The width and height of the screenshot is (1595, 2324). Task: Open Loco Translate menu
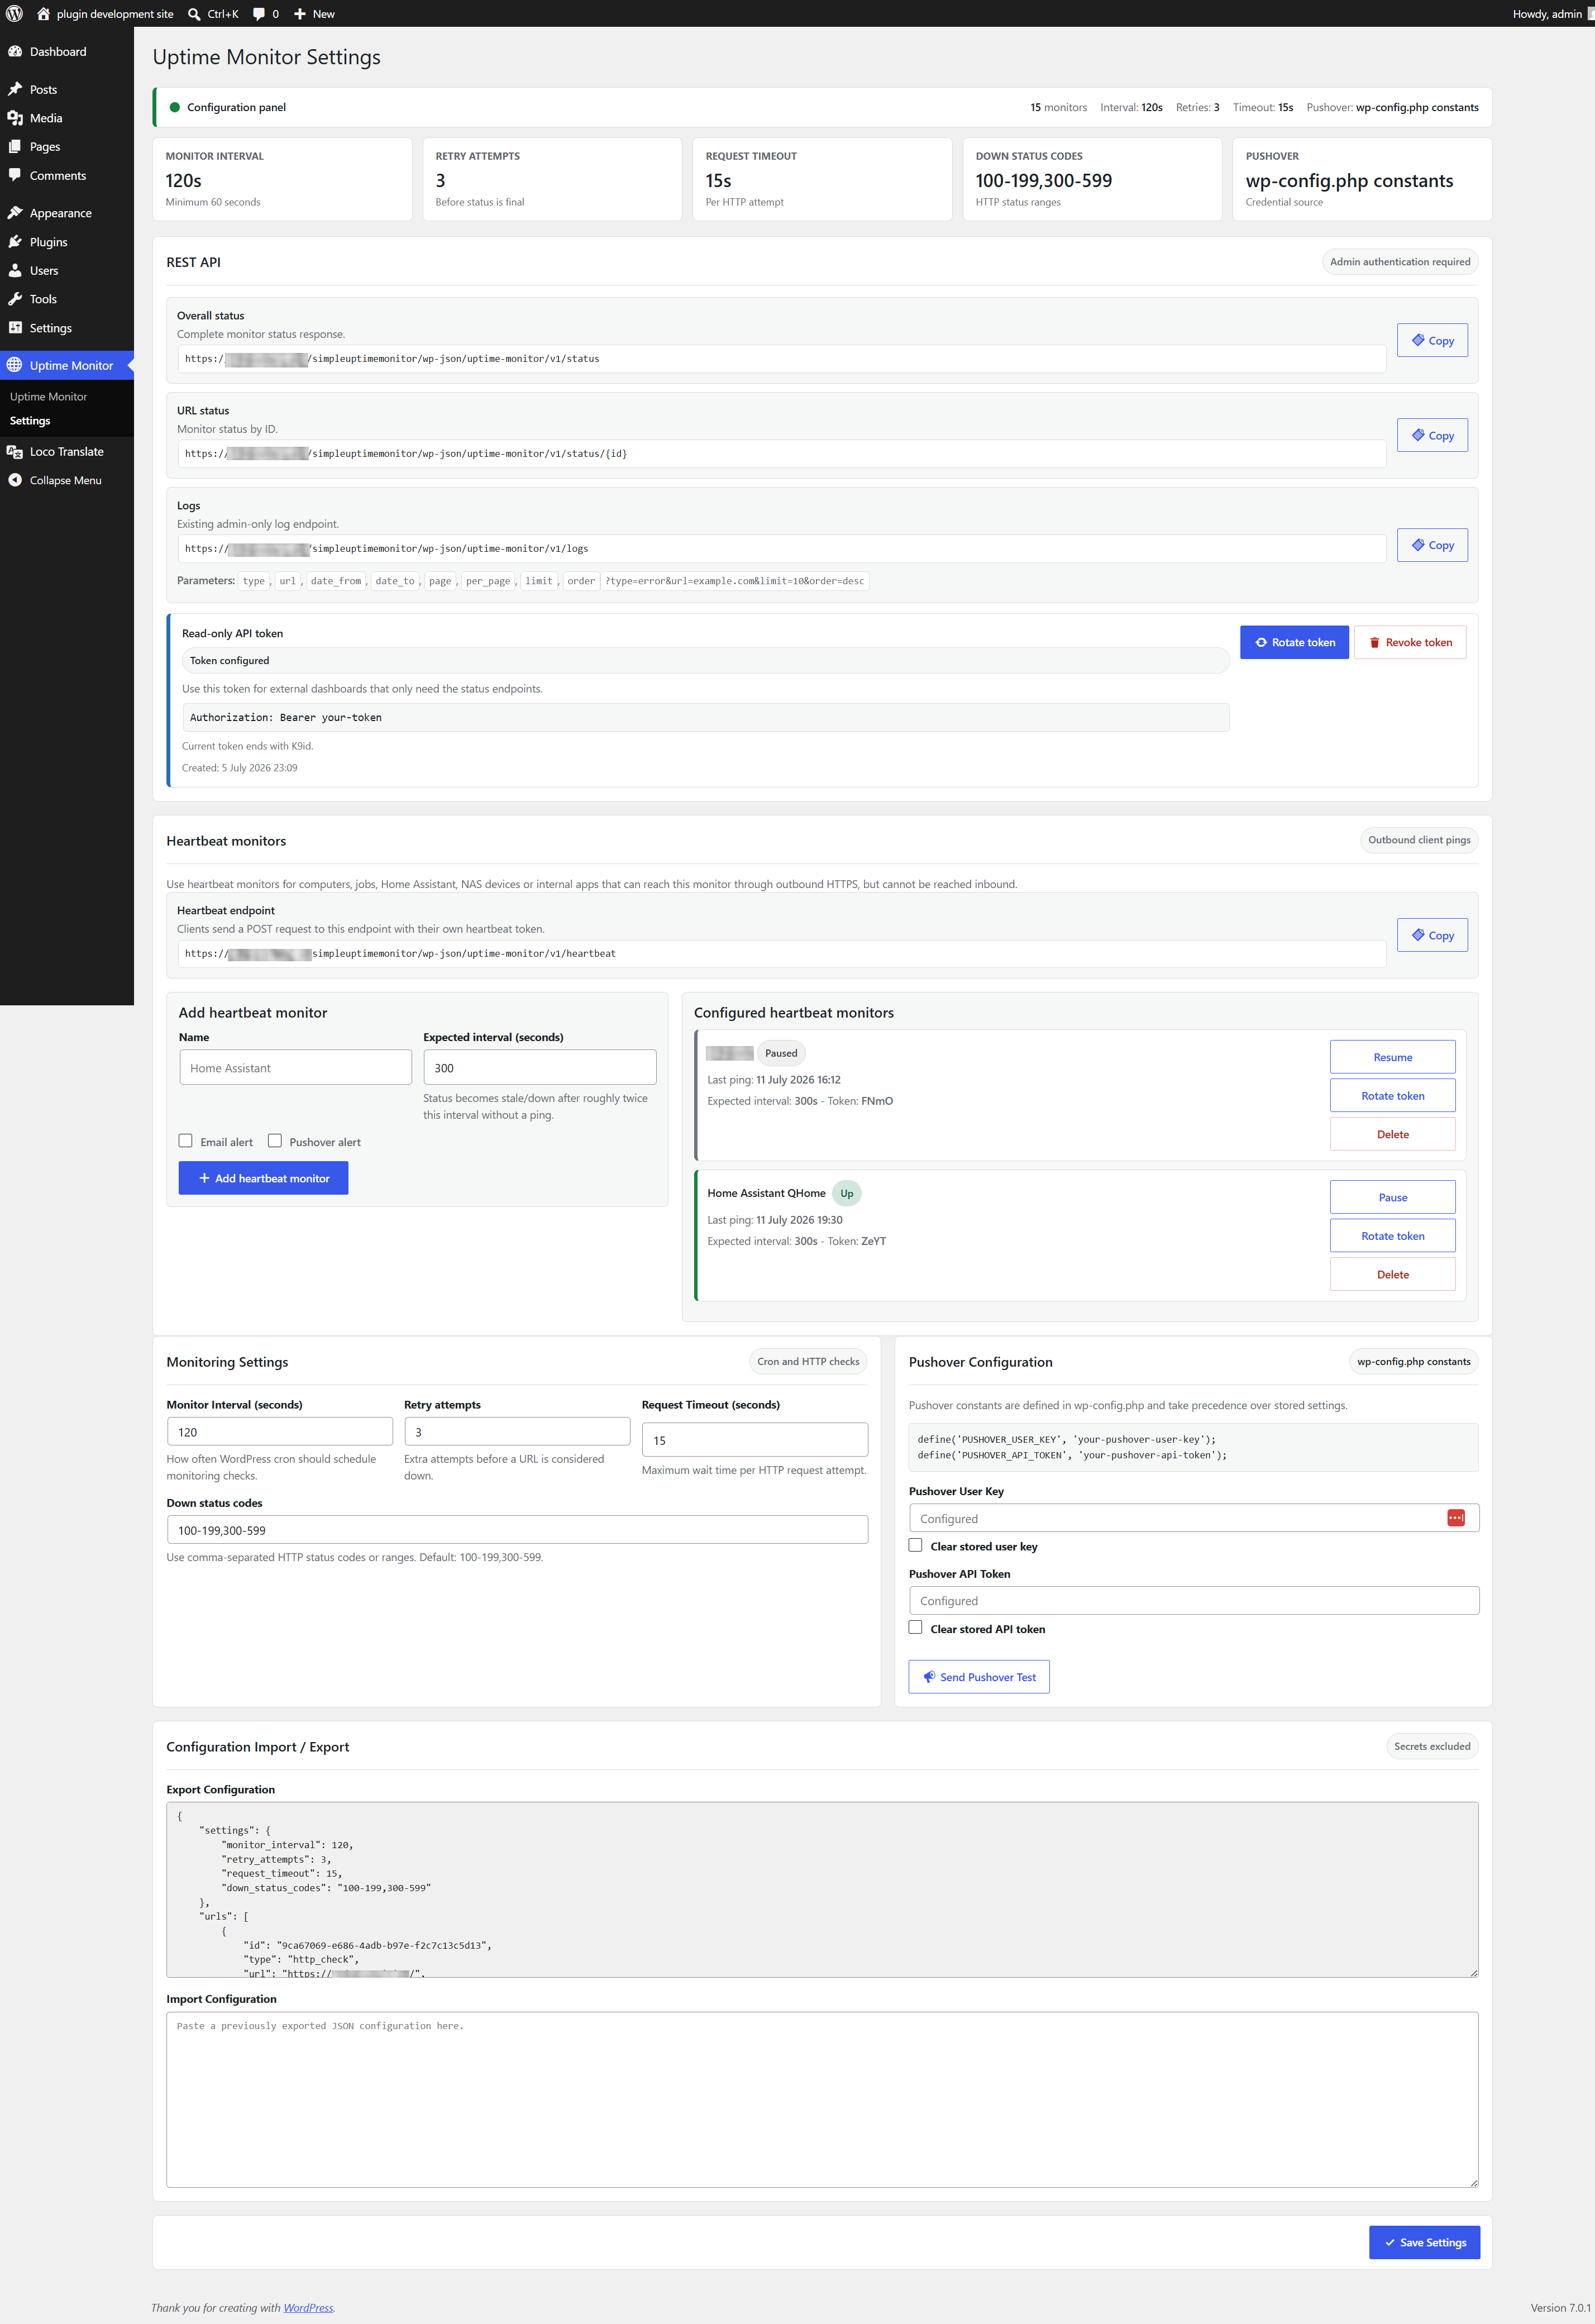coord(66,451)
